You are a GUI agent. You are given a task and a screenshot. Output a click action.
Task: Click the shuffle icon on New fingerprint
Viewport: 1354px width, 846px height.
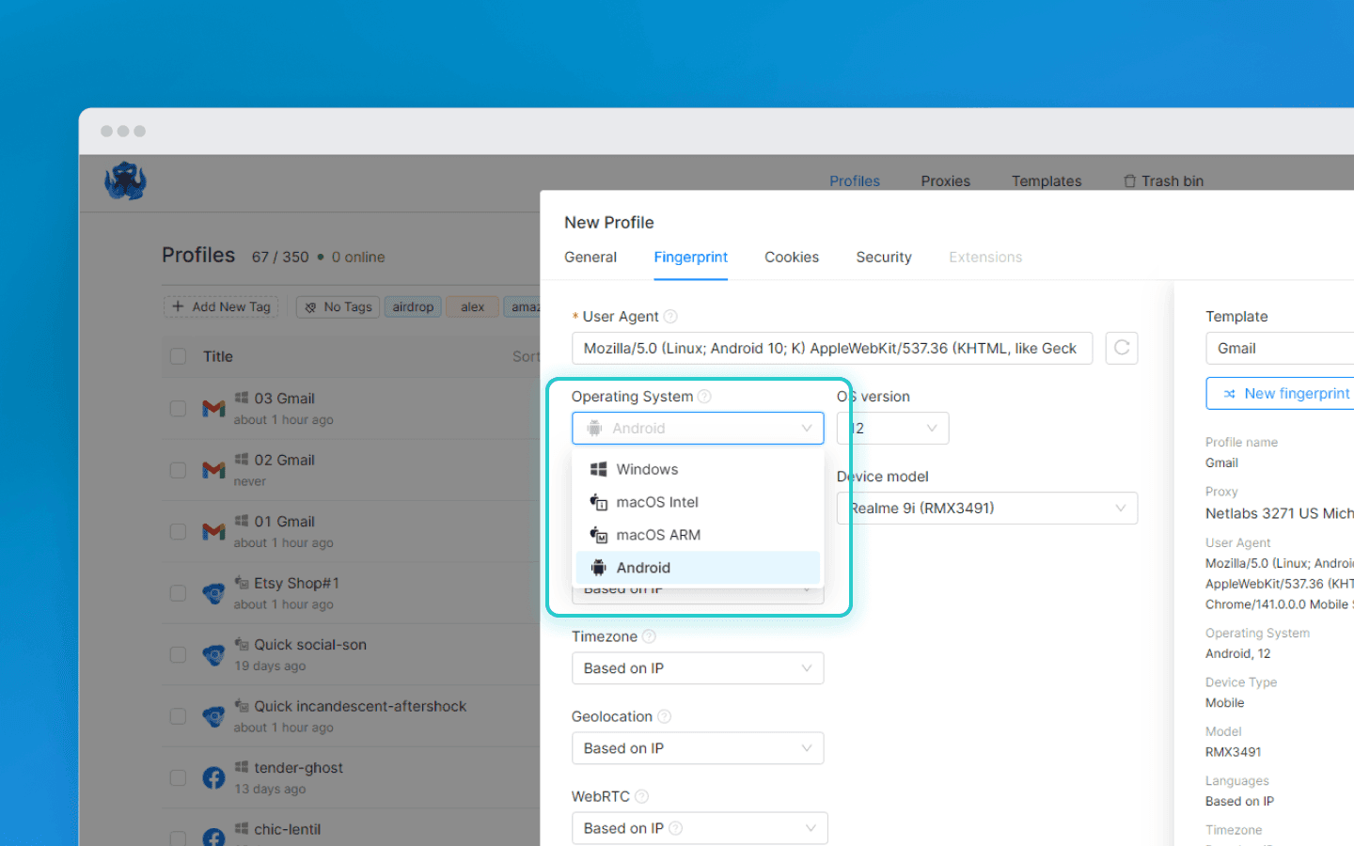click(1229, 394)
